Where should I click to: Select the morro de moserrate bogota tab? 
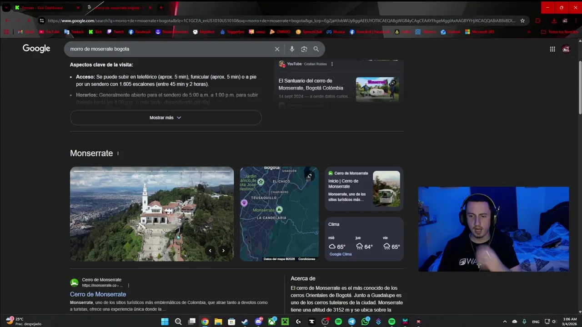(x=120, y=8)
